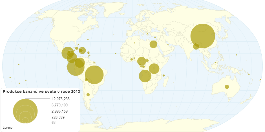Click the small bubble over Argentina
Image resolution: width=265 pixels, height=132 pixels.
click(88, 95)
